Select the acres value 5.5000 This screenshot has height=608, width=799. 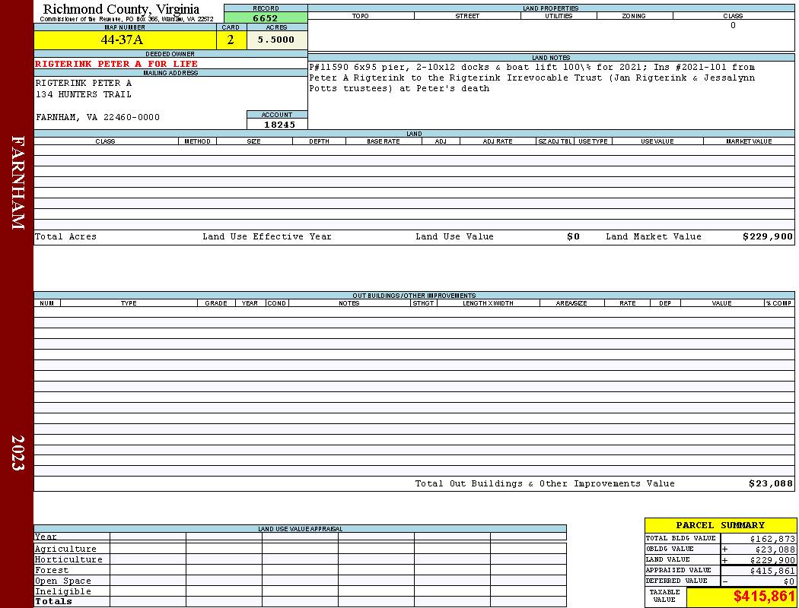(x=277, y=40)
